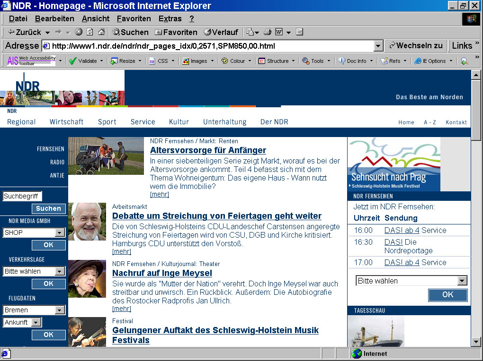This screenshot has width=483, height=361.
Task: Open the Datei menu
Action: (x=18, y=19)
